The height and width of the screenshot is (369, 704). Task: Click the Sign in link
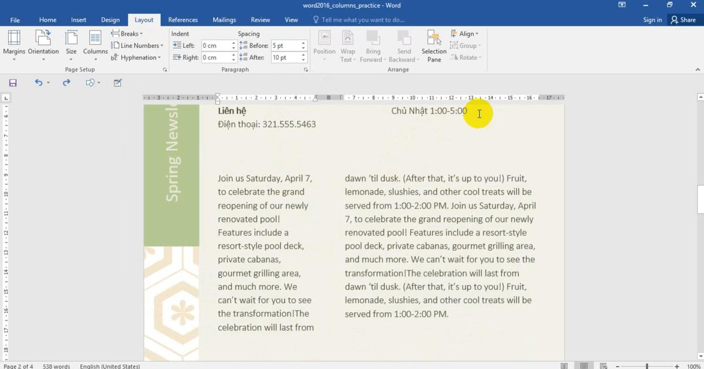652,20
